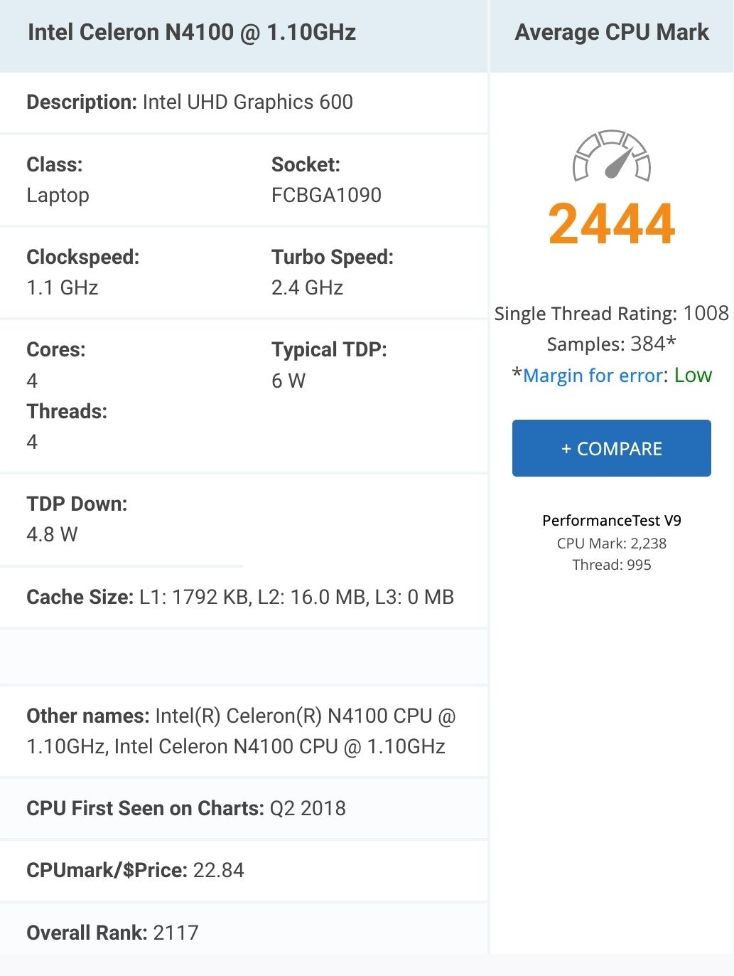Click the Average CPU Mark heading
Screen dimensions: 734x976
click(612, 32)
